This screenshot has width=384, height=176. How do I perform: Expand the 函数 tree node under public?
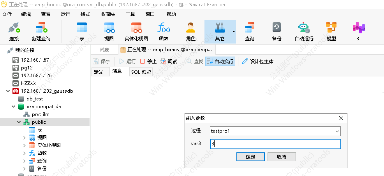(x=25, y=153)
